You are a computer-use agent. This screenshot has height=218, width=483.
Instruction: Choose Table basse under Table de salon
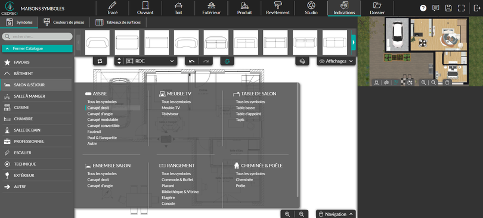(x=245, y=108)
